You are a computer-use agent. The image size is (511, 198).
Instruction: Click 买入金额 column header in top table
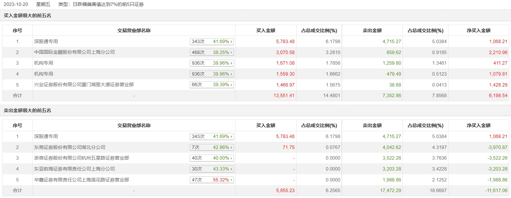click(x=266, y=31)
